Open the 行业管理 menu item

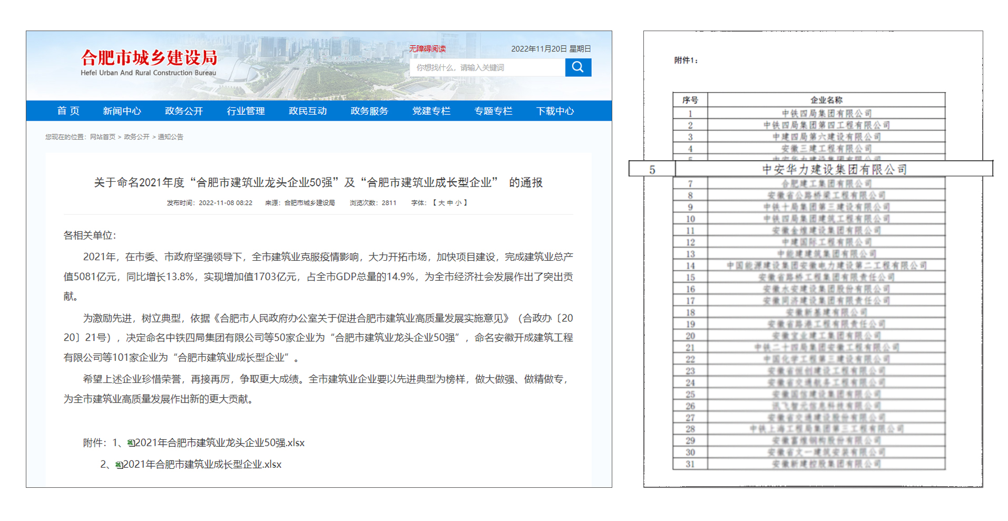[x=246, y=111]
